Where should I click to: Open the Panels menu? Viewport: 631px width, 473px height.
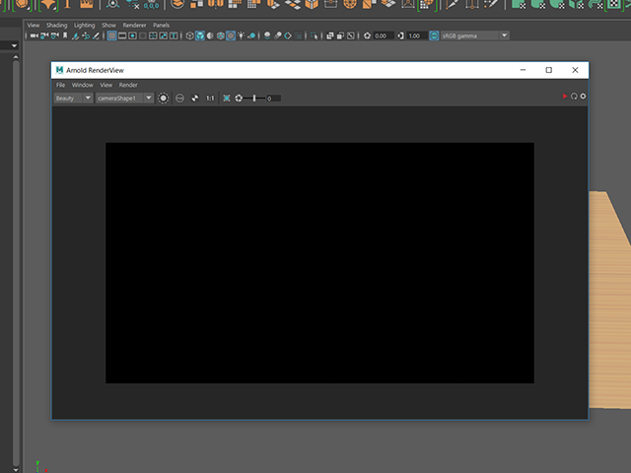[x=162, y=25]
